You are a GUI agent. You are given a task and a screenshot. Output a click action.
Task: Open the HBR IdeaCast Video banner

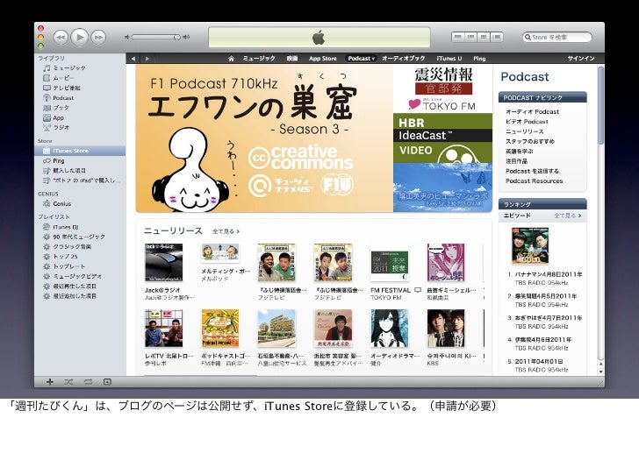443,138
